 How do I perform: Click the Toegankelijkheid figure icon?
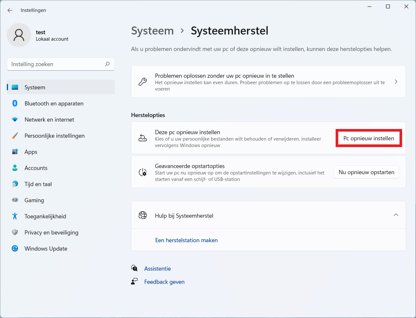[x=15, y=216]
